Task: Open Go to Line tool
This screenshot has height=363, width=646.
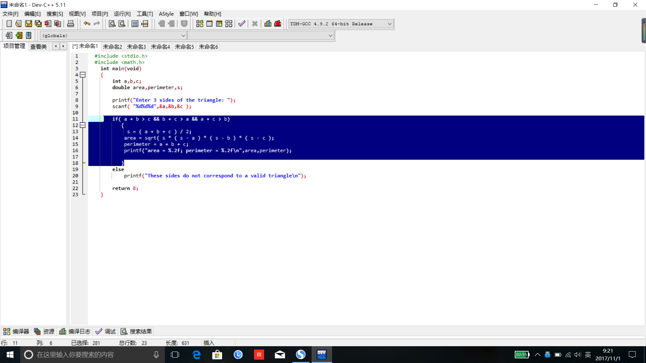Action: click(145, 24)
